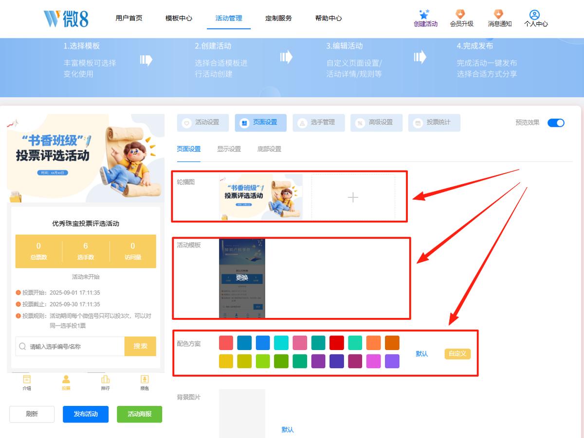584x438 pixels.
Task: Click 默认 beside the 背景图片 box
Action: 288,430
